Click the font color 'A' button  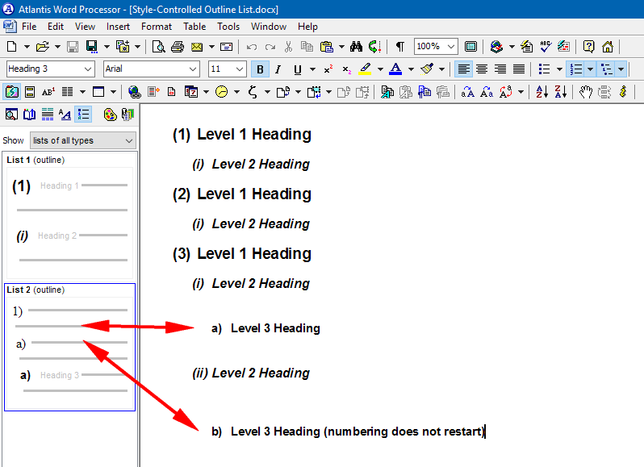point(395,69)
